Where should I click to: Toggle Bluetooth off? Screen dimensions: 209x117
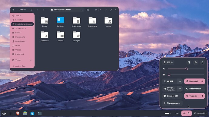(x=192, y=81)
